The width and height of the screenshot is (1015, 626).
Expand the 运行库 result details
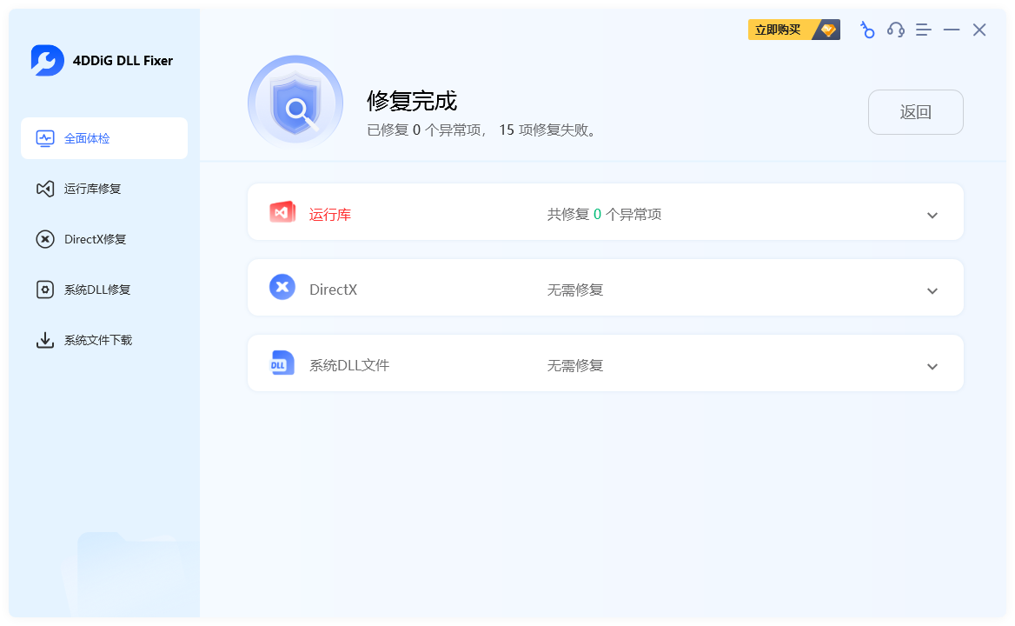click(x=932, y=215)
